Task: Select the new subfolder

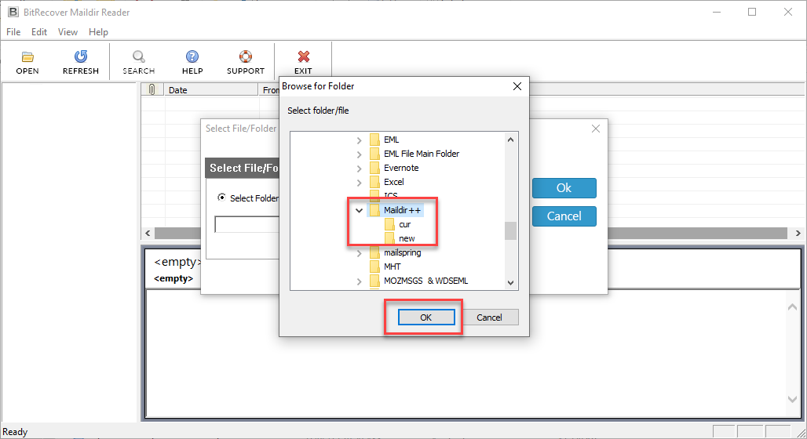Action: (407, 238)
